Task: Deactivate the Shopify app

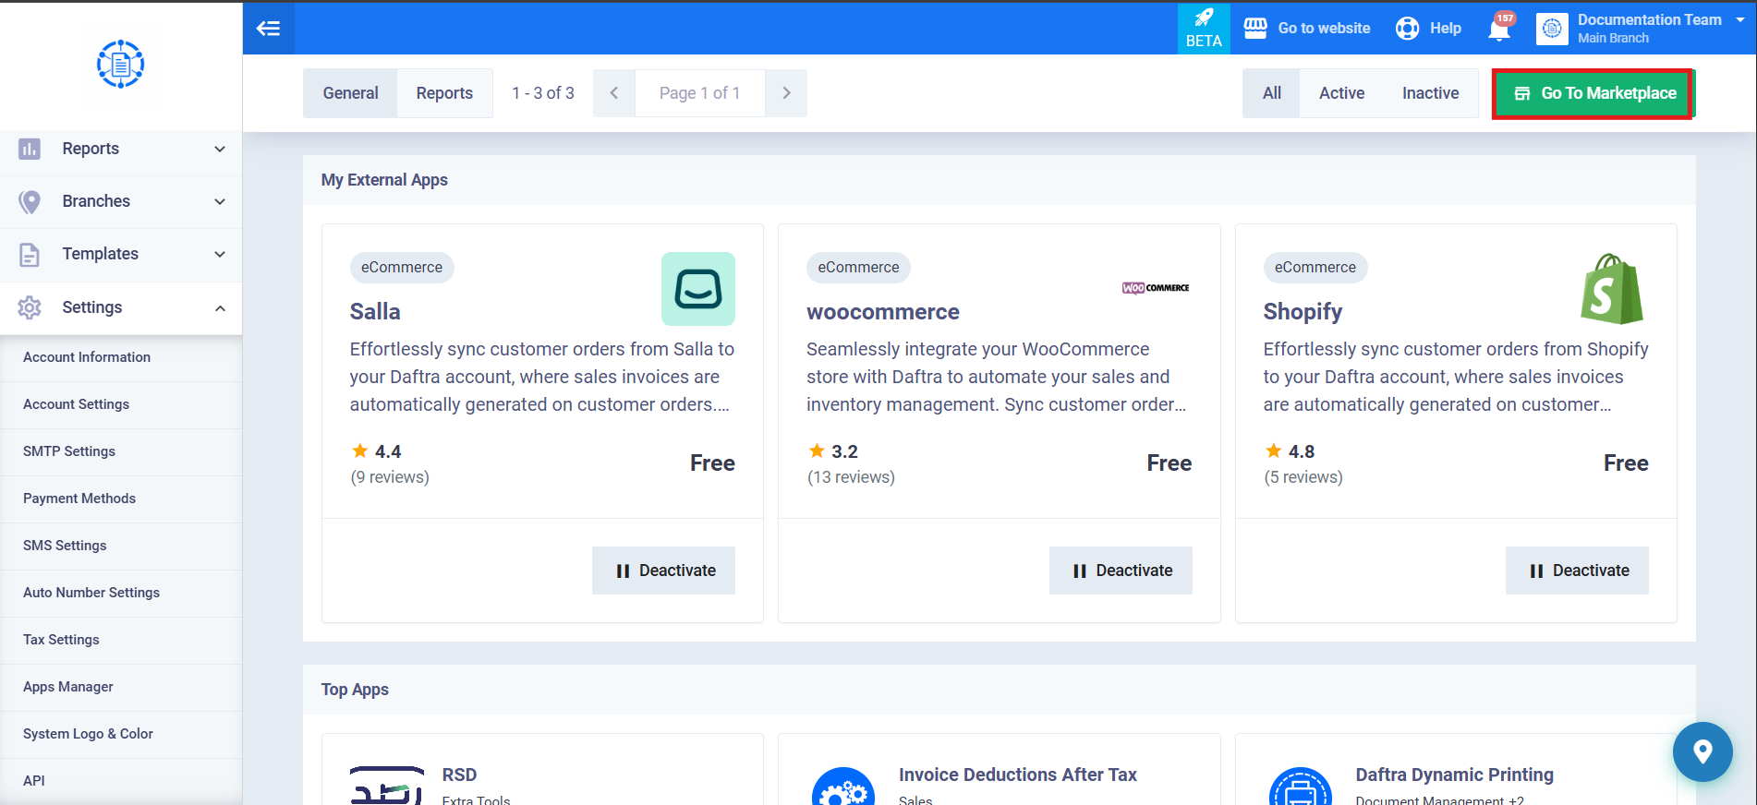Action: [x=1577, y=571]
